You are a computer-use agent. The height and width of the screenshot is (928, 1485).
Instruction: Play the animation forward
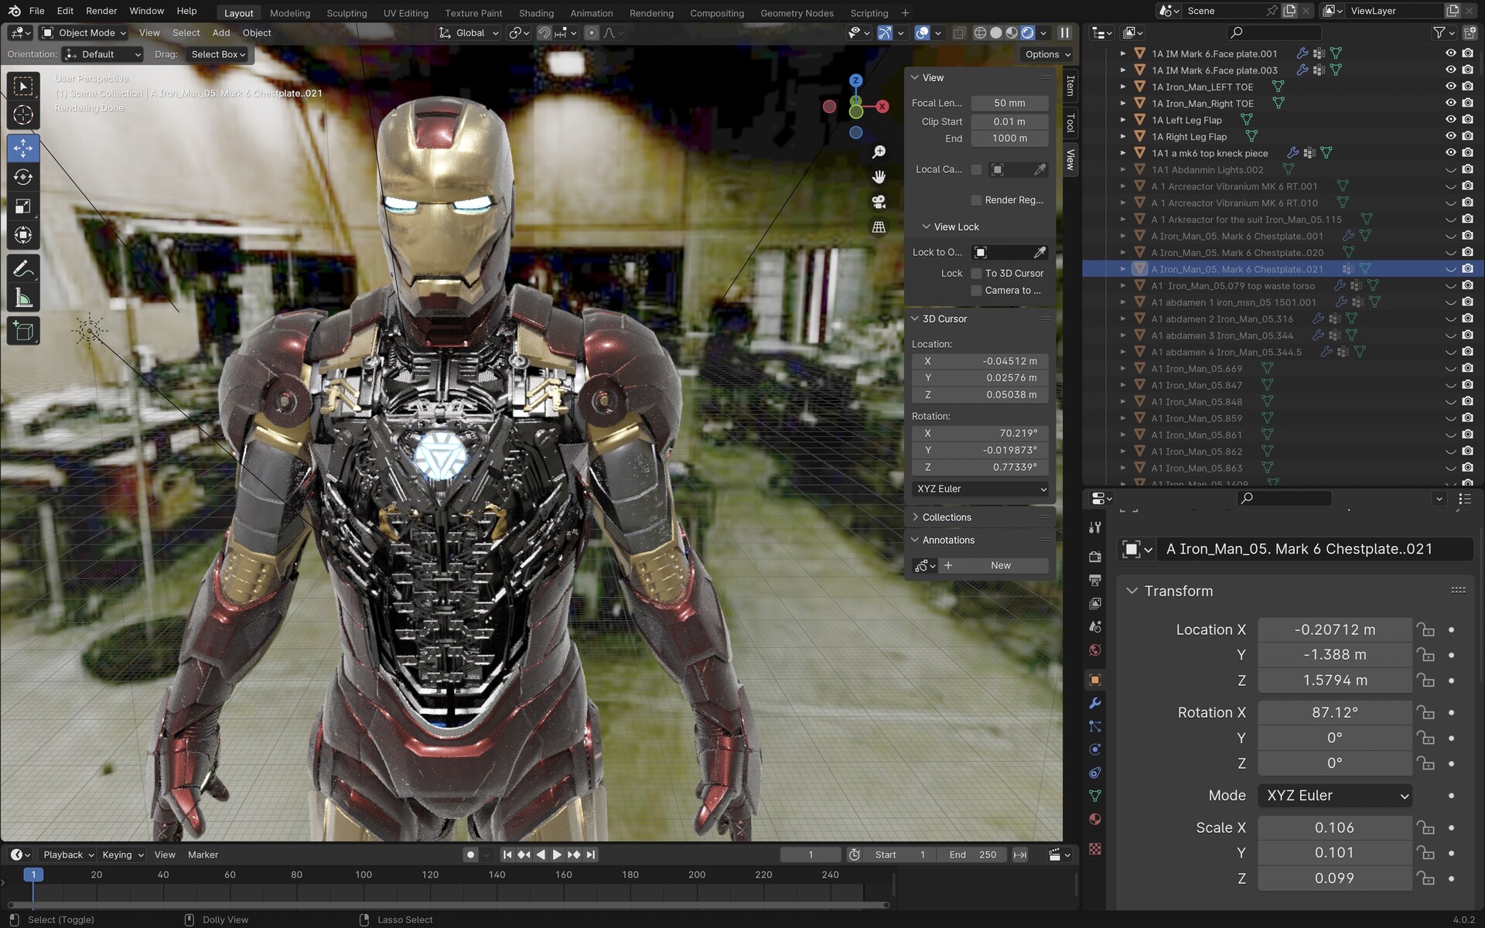pos(557,855)
